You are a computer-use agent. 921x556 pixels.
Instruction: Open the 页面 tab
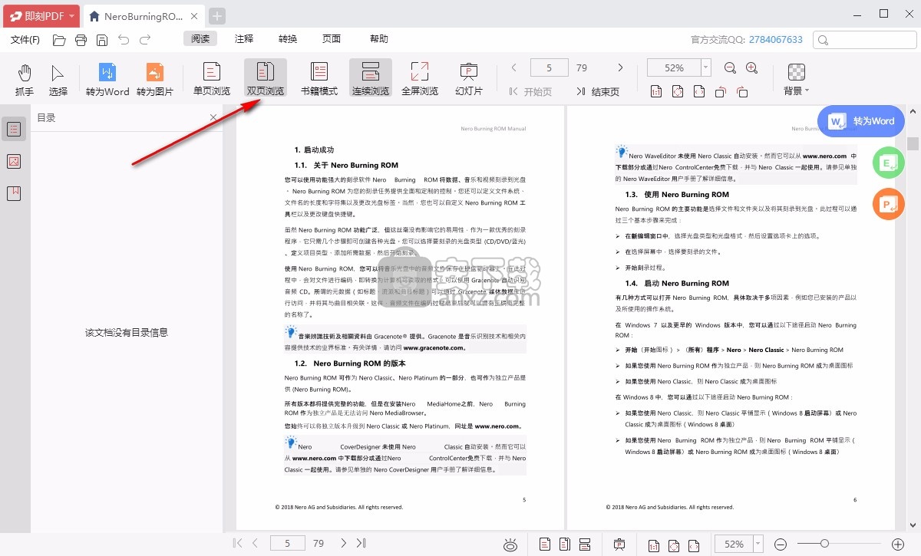332,39
